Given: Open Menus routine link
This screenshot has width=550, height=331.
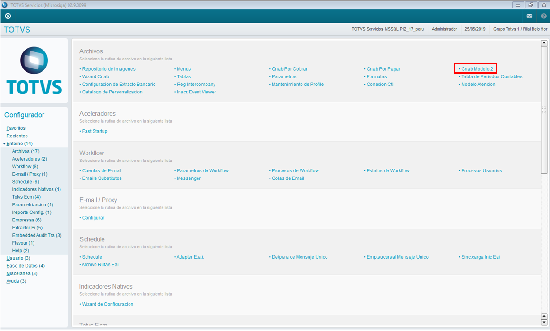Looking at the screenshot, I should click(x=184, y=69).
